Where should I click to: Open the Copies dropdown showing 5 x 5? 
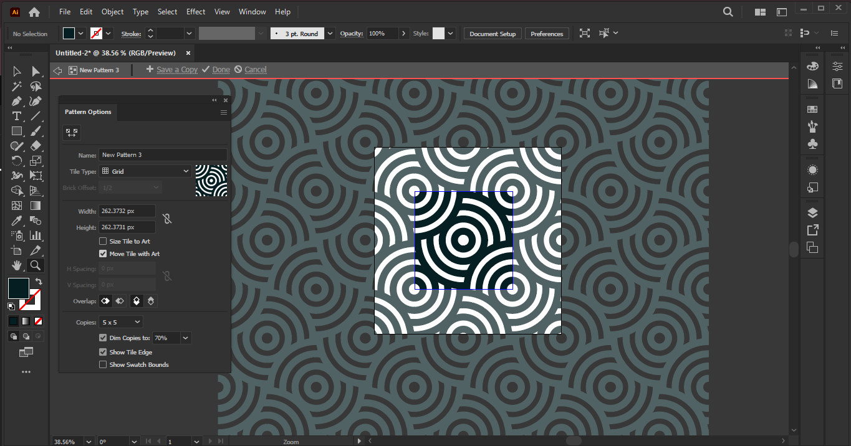coord(120,321)
